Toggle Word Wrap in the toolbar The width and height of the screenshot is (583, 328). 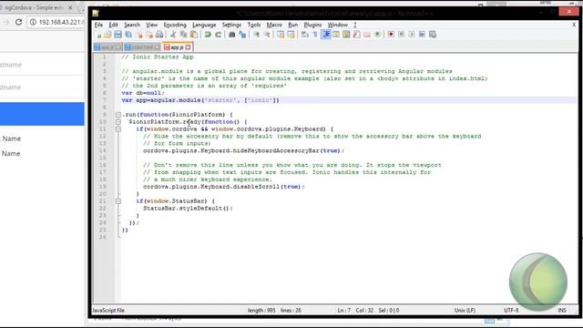(x=304, y=35)
